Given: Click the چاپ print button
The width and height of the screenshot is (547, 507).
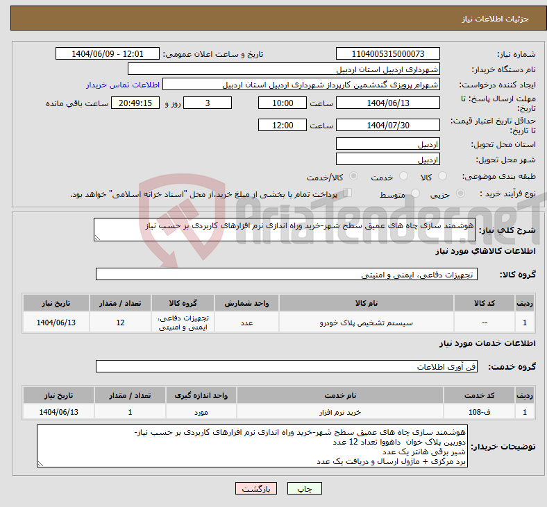Looking at the screenshot, I should coord(304,488).
